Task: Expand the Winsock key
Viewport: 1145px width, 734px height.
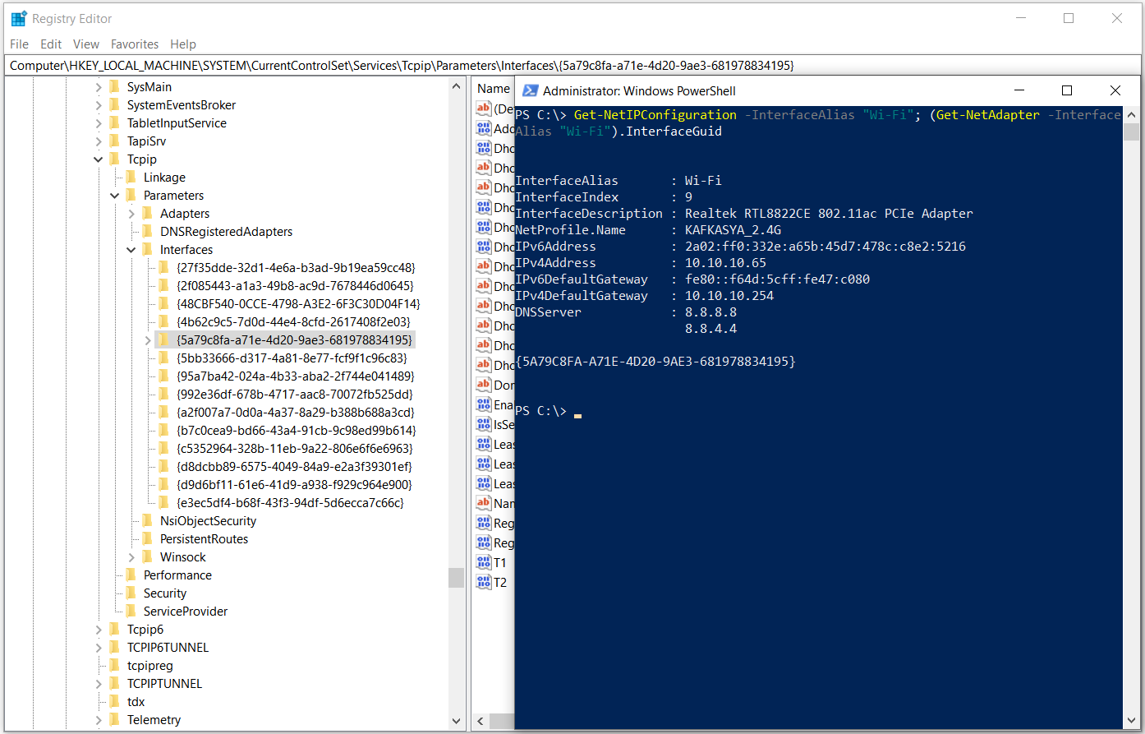Action: pyautogui.click(x=131, y=557)
